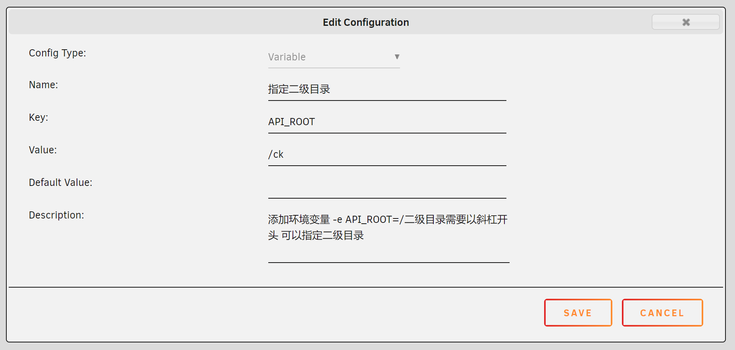The width and height of the screenshot is (735, 350).
Task: Click the divider line above Save and Cancel
Action: [365, 287]
